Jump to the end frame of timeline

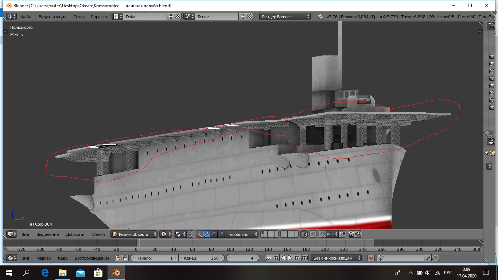(x=305, y=258)
